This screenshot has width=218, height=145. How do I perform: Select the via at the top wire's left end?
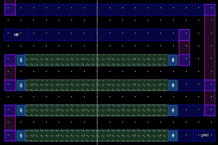click(10, 10)
